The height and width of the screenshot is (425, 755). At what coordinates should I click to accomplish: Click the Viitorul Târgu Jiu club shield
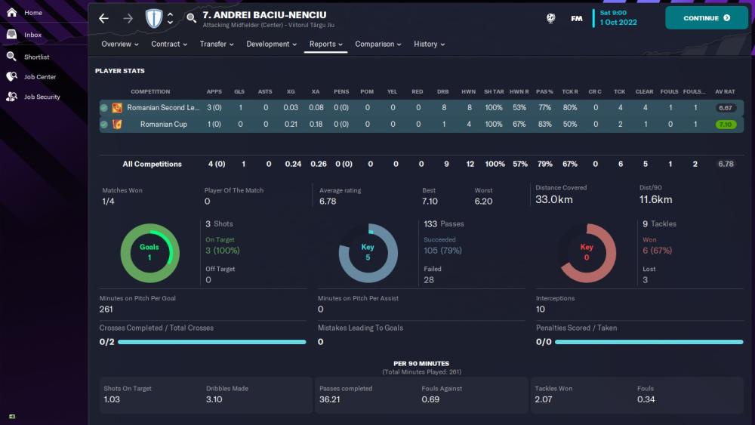tap(154, 18)
